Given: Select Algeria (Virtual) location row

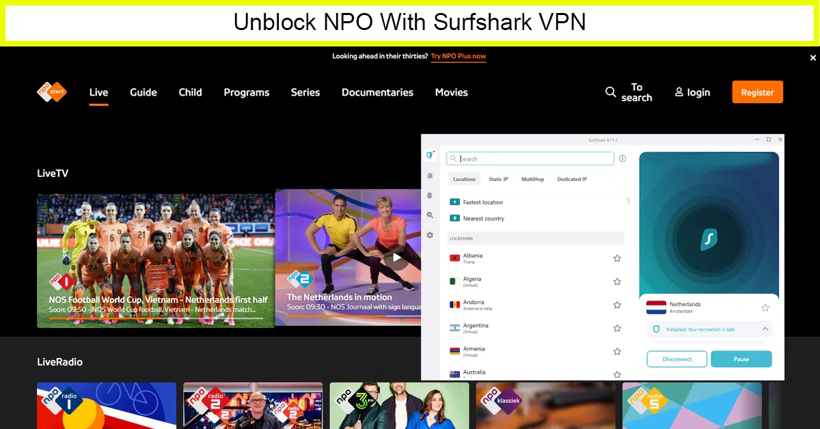Looking at the screenshot, I should point(535,281).
